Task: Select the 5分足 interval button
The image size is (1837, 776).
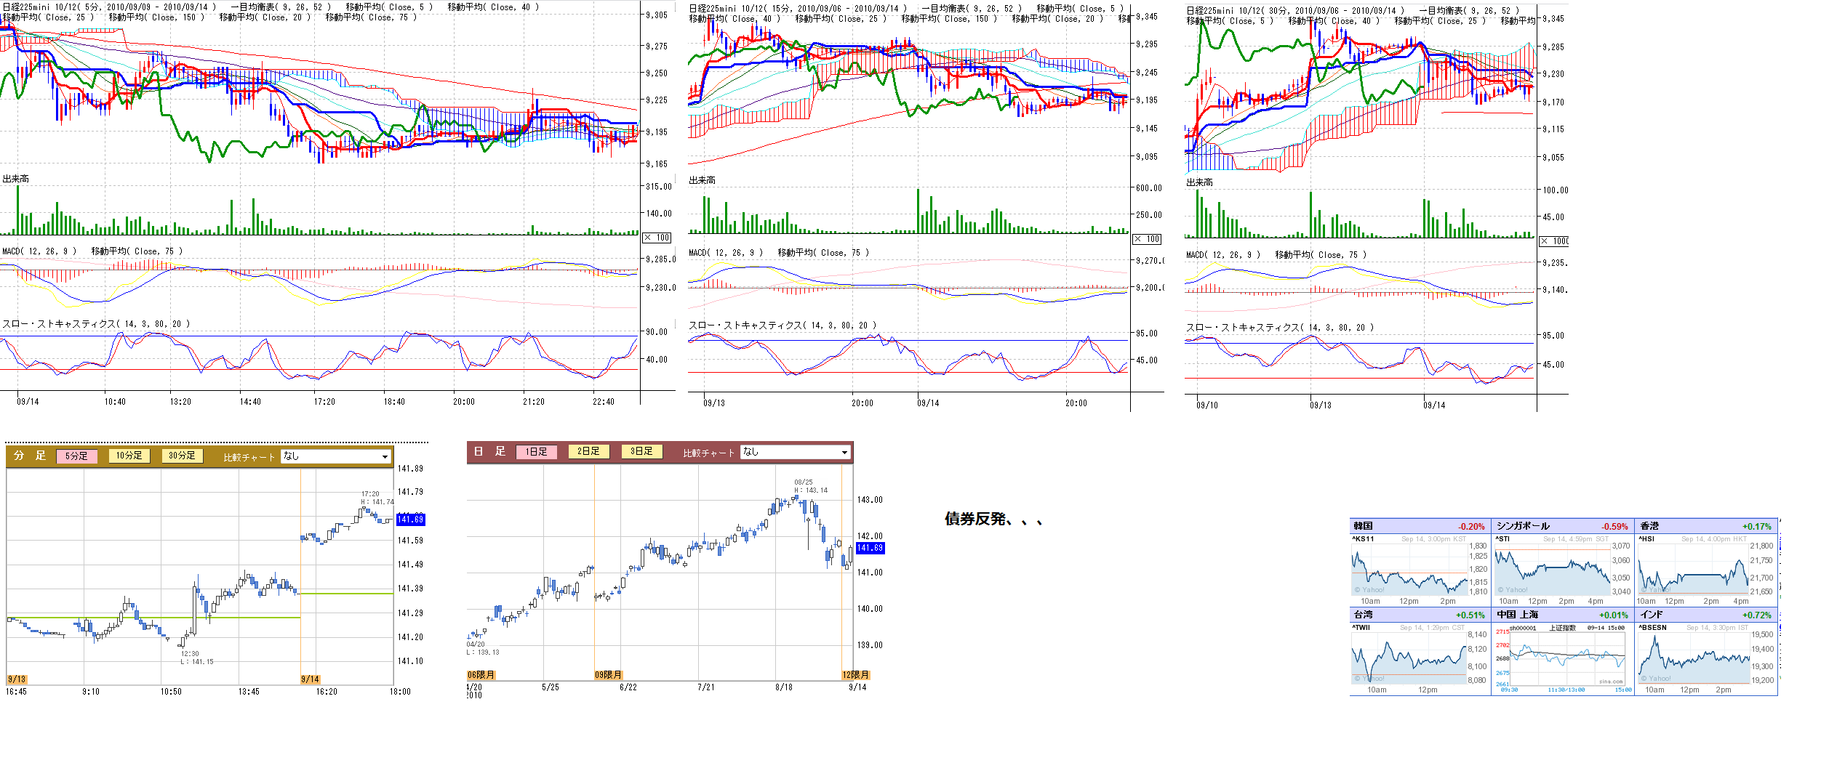Action: click(76, 456)
